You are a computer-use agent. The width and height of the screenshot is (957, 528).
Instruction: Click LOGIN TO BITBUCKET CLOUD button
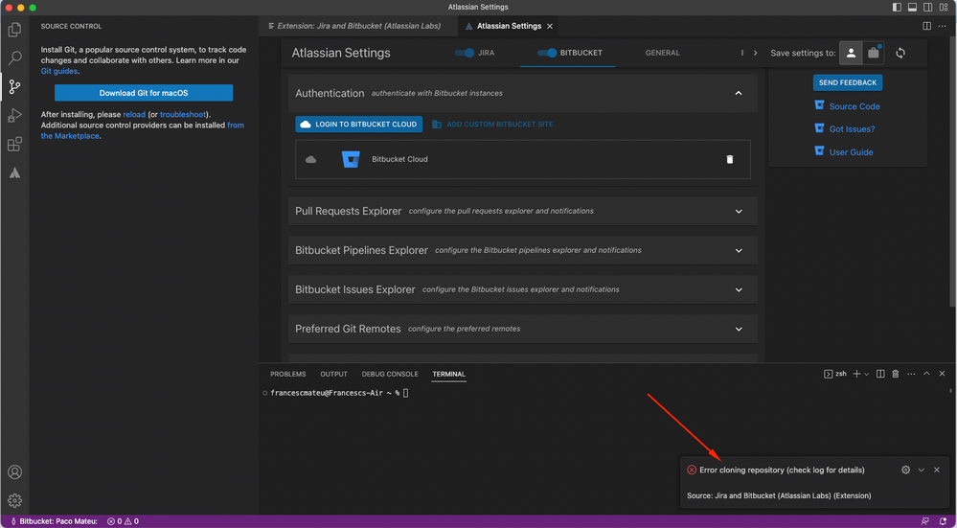click(x=359, y=125)
